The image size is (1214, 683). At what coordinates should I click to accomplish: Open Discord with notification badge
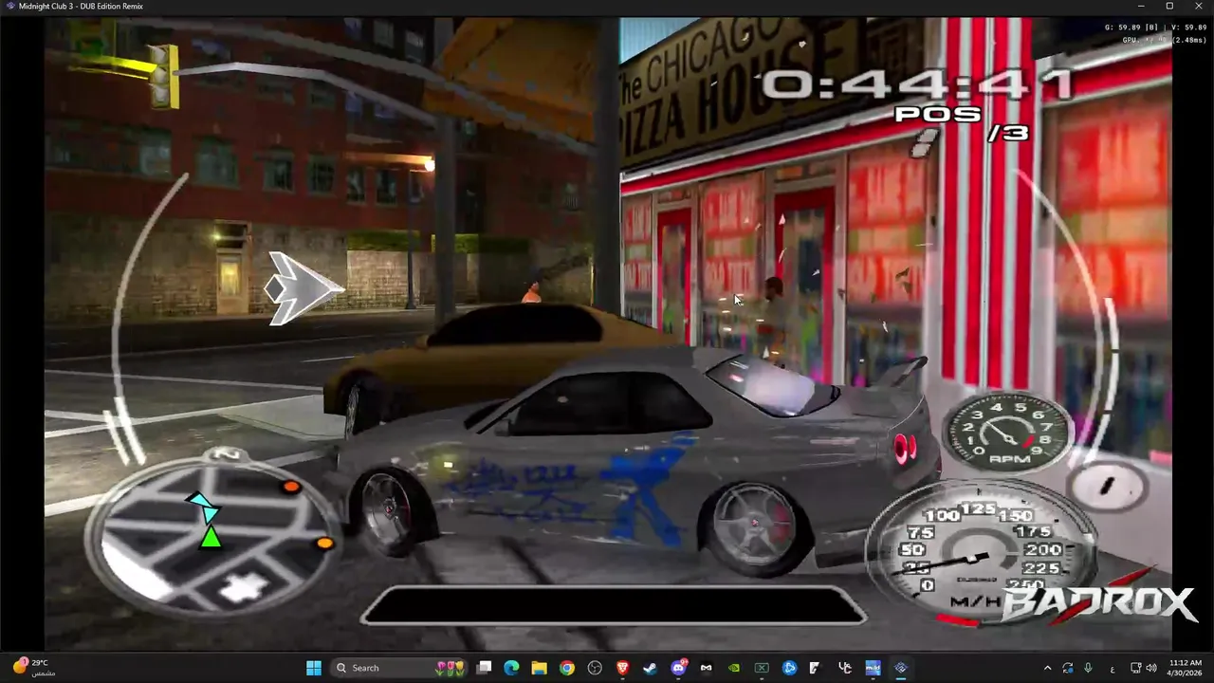pyautogui.click(x=678, y=668)
